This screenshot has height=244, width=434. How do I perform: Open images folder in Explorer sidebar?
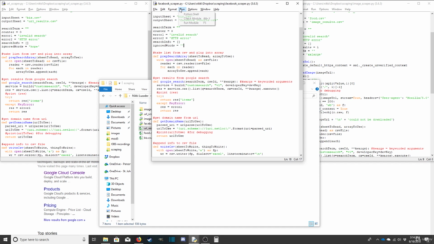click(115, 134)
